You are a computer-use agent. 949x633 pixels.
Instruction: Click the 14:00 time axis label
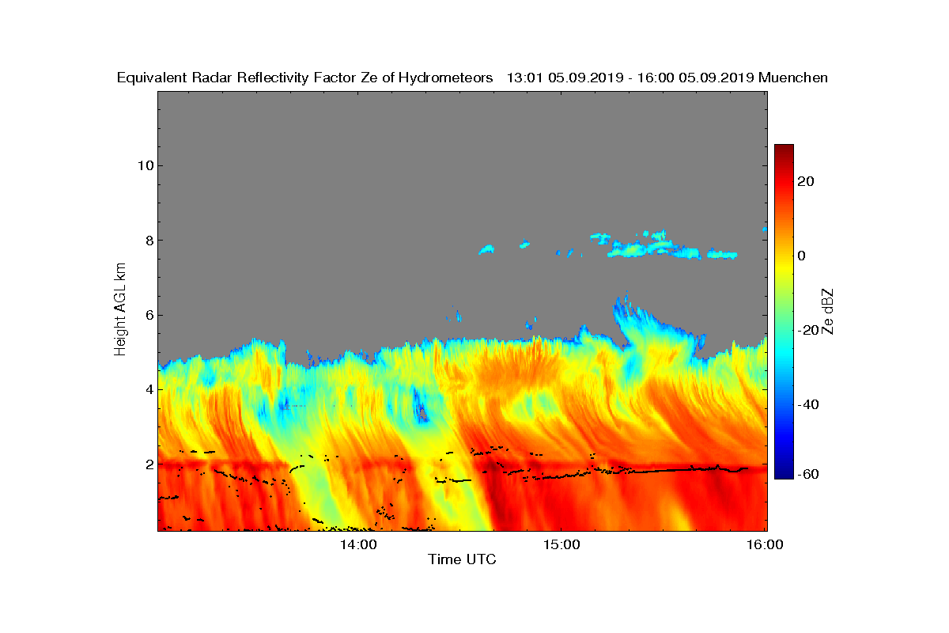(357, 545)
